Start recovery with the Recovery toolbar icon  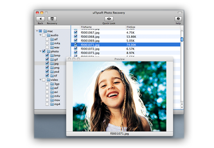click(52, 19)
